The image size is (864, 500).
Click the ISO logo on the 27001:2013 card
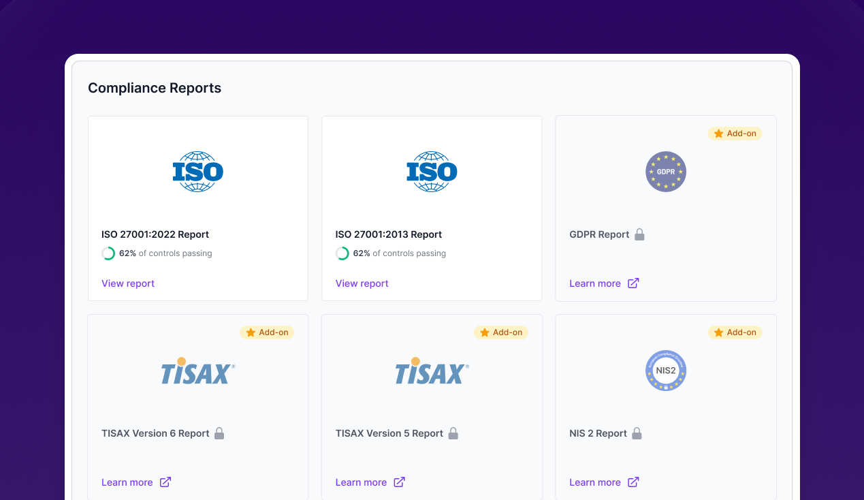[x=432, y=172]
